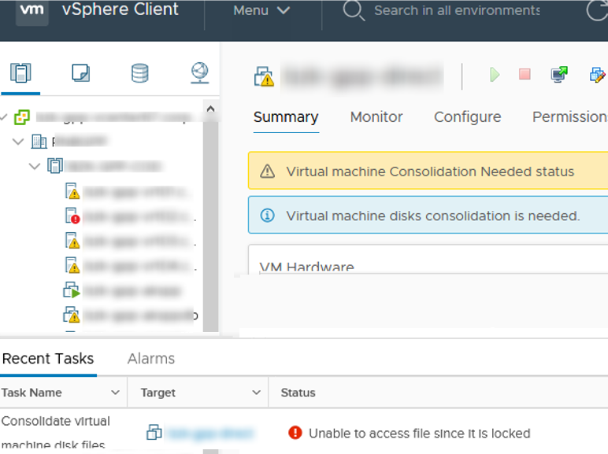Click 'Consolidate virtual machine disk files' task
This screenshot has height=454, width=608.
click(x=55, y=432)
